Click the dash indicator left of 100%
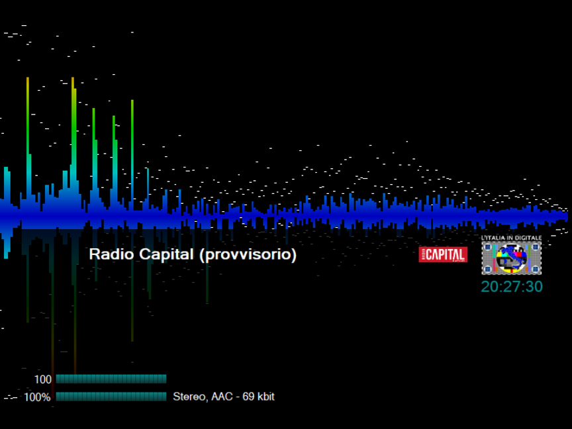Image resolution: width=572 pixels, height=429 pixels. [10, 398]
